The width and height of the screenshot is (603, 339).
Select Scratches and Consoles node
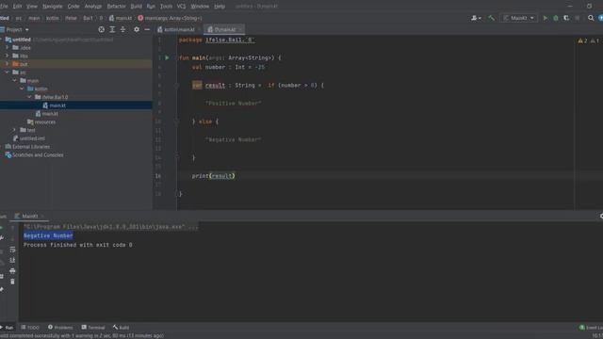pos(35,154)
